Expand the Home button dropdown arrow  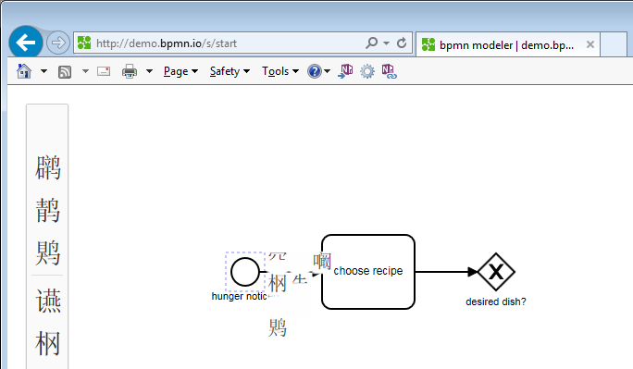(x=43, y=71)
